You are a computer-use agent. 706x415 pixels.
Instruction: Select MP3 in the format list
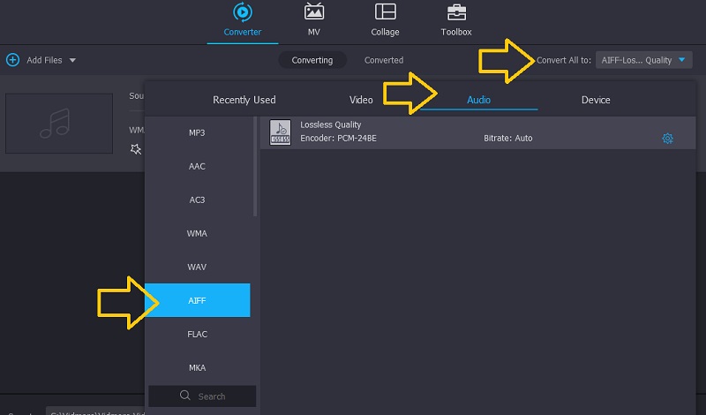point(197,132)
